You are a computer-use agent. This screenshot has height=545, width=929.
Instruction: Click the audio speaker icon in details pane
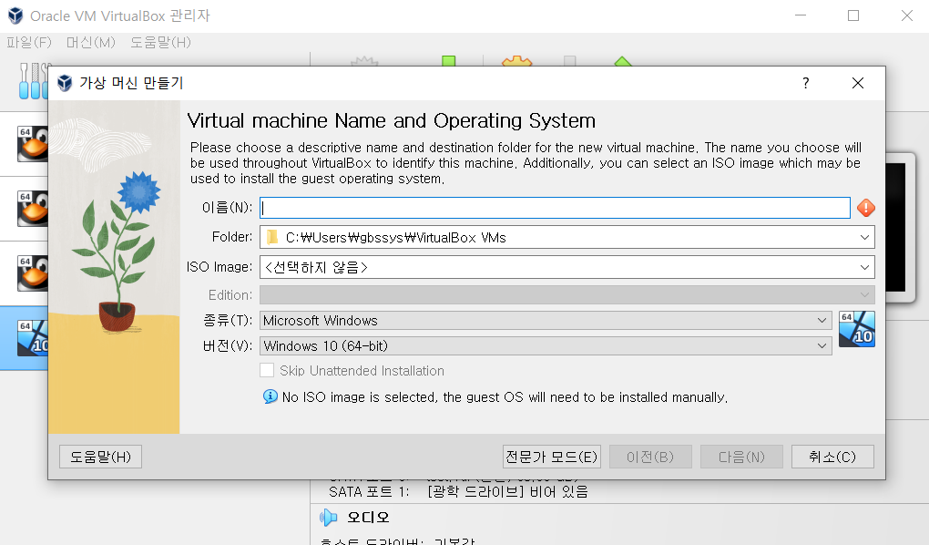click(328, 517)
